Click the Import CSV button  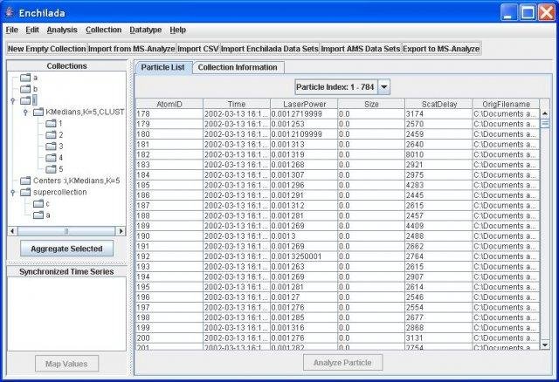pos(198,49)
